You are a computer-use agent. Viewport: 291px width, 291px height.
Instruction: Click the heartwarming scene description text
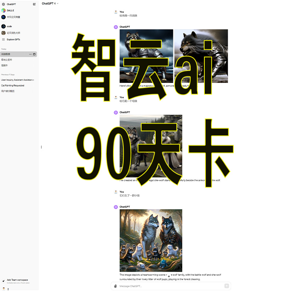(x=170, y=277)
